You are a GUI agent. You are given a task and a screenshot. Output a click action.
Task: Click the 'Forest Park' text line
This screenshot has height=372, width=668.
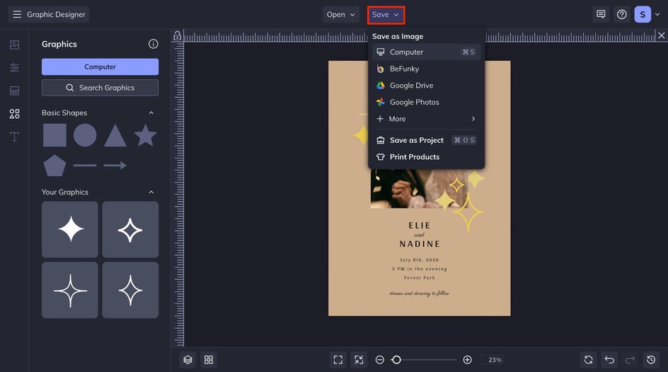419,277
